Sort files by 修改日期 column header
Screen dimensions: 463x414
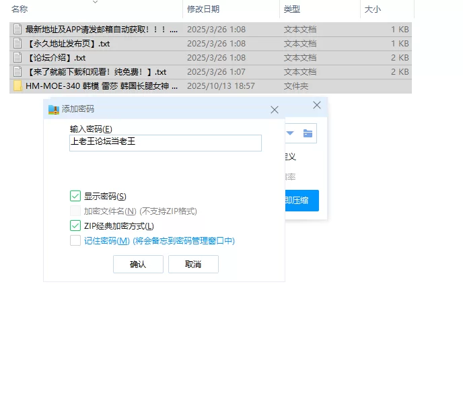pos(203,9)
